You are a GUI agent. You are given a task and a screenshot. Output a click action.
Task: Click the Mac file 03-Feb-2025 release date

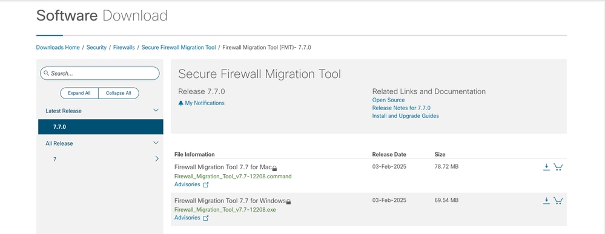coord(389,166)
